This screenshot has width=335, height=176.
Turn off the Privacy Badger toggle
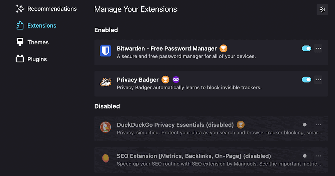click(306, 79)
